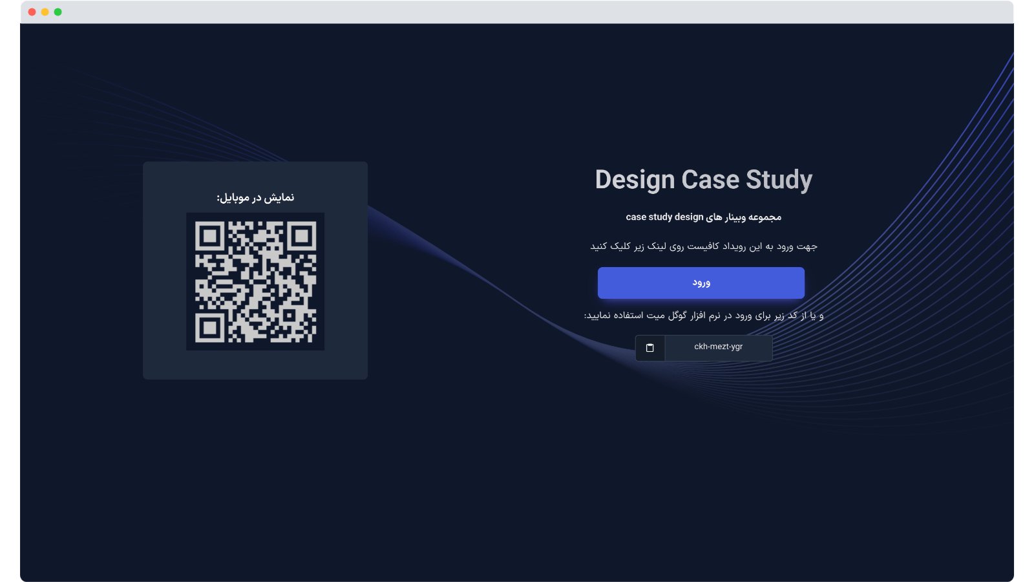Click the Design Case Study heading

point(703,180)
